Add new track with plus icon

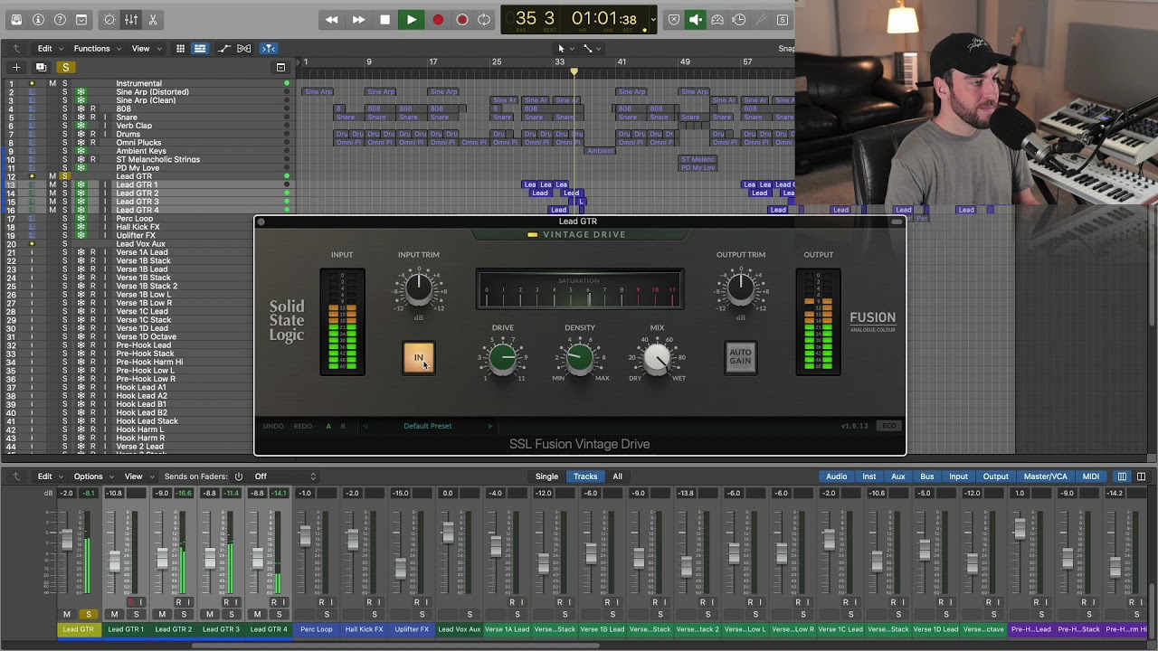click(16, 67)
